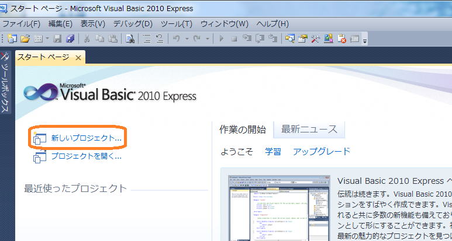Click the Paste clipboard icon
This screenshot has height=241, width=452.
tap(113, 39)
